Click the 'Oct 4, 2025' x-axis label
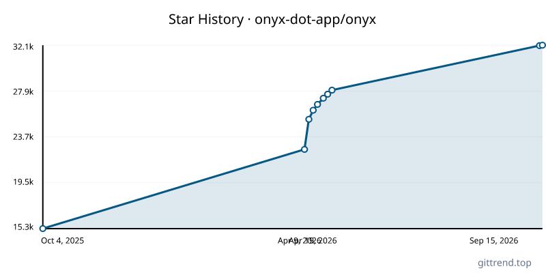Screen dimensions: 546x273 click(62, 241)
